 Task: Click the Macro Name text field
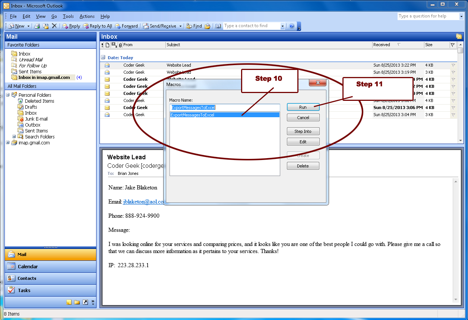pos(225,108)
